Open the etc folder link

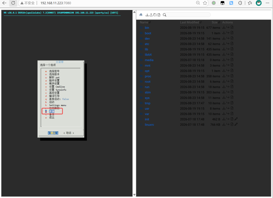[147, 44]
